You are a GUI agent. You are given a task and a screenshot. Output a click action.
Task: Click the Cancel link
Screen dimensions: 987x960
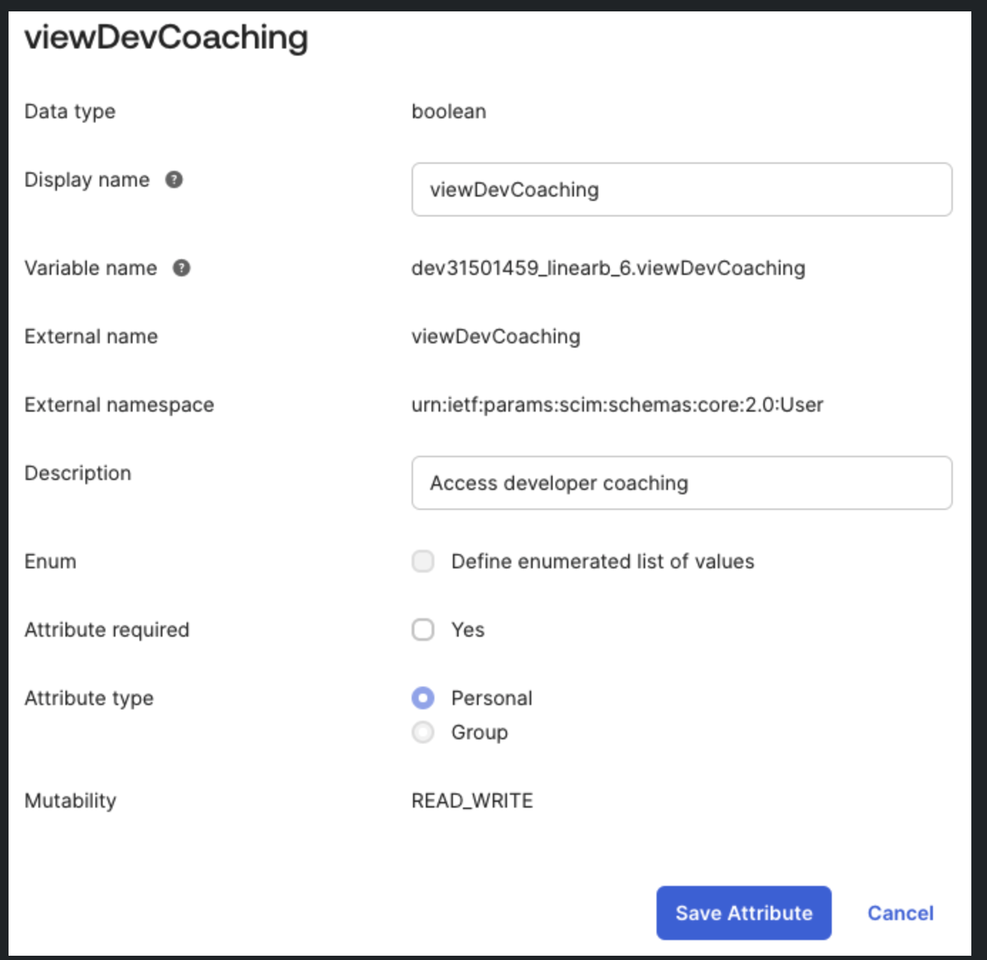point(900,913)
